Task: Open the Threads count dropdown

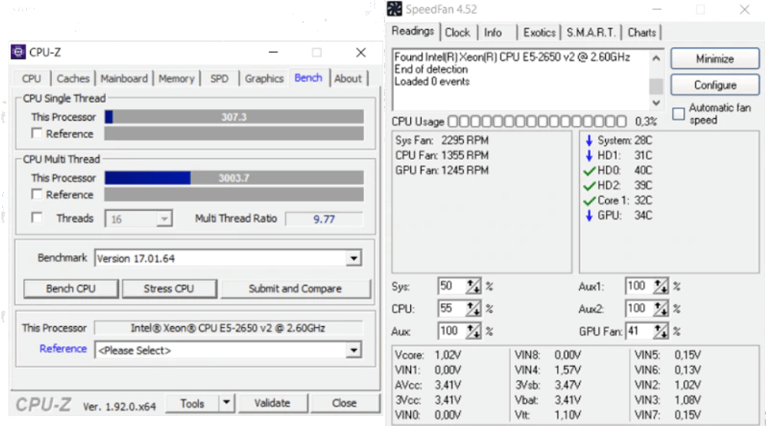Action: click(x=164, y=219)
